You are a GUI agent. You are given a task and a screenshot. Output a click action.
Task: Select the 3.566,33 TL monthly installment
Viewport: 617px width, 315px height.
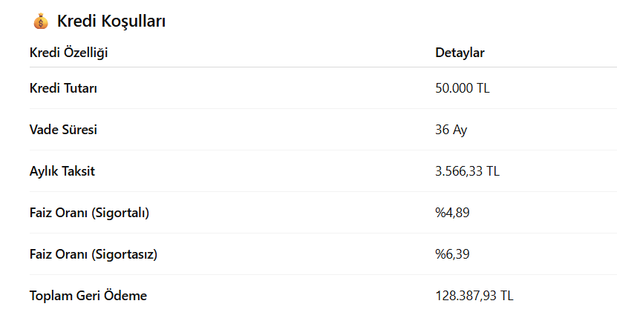[x=467, y=171]
